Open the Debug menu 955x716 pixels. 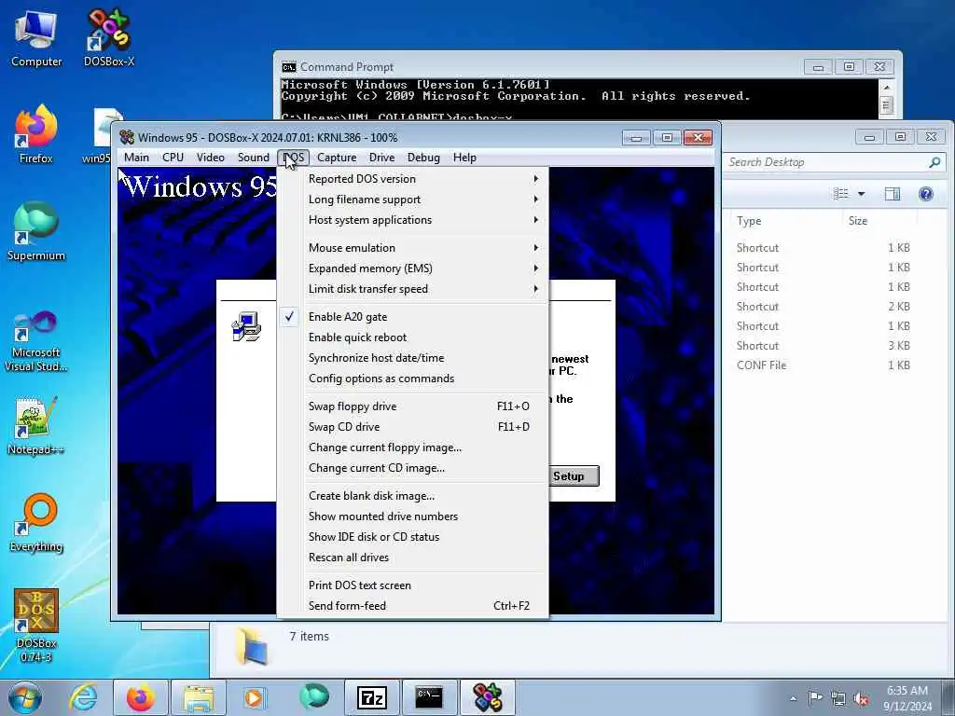point(424,158)
